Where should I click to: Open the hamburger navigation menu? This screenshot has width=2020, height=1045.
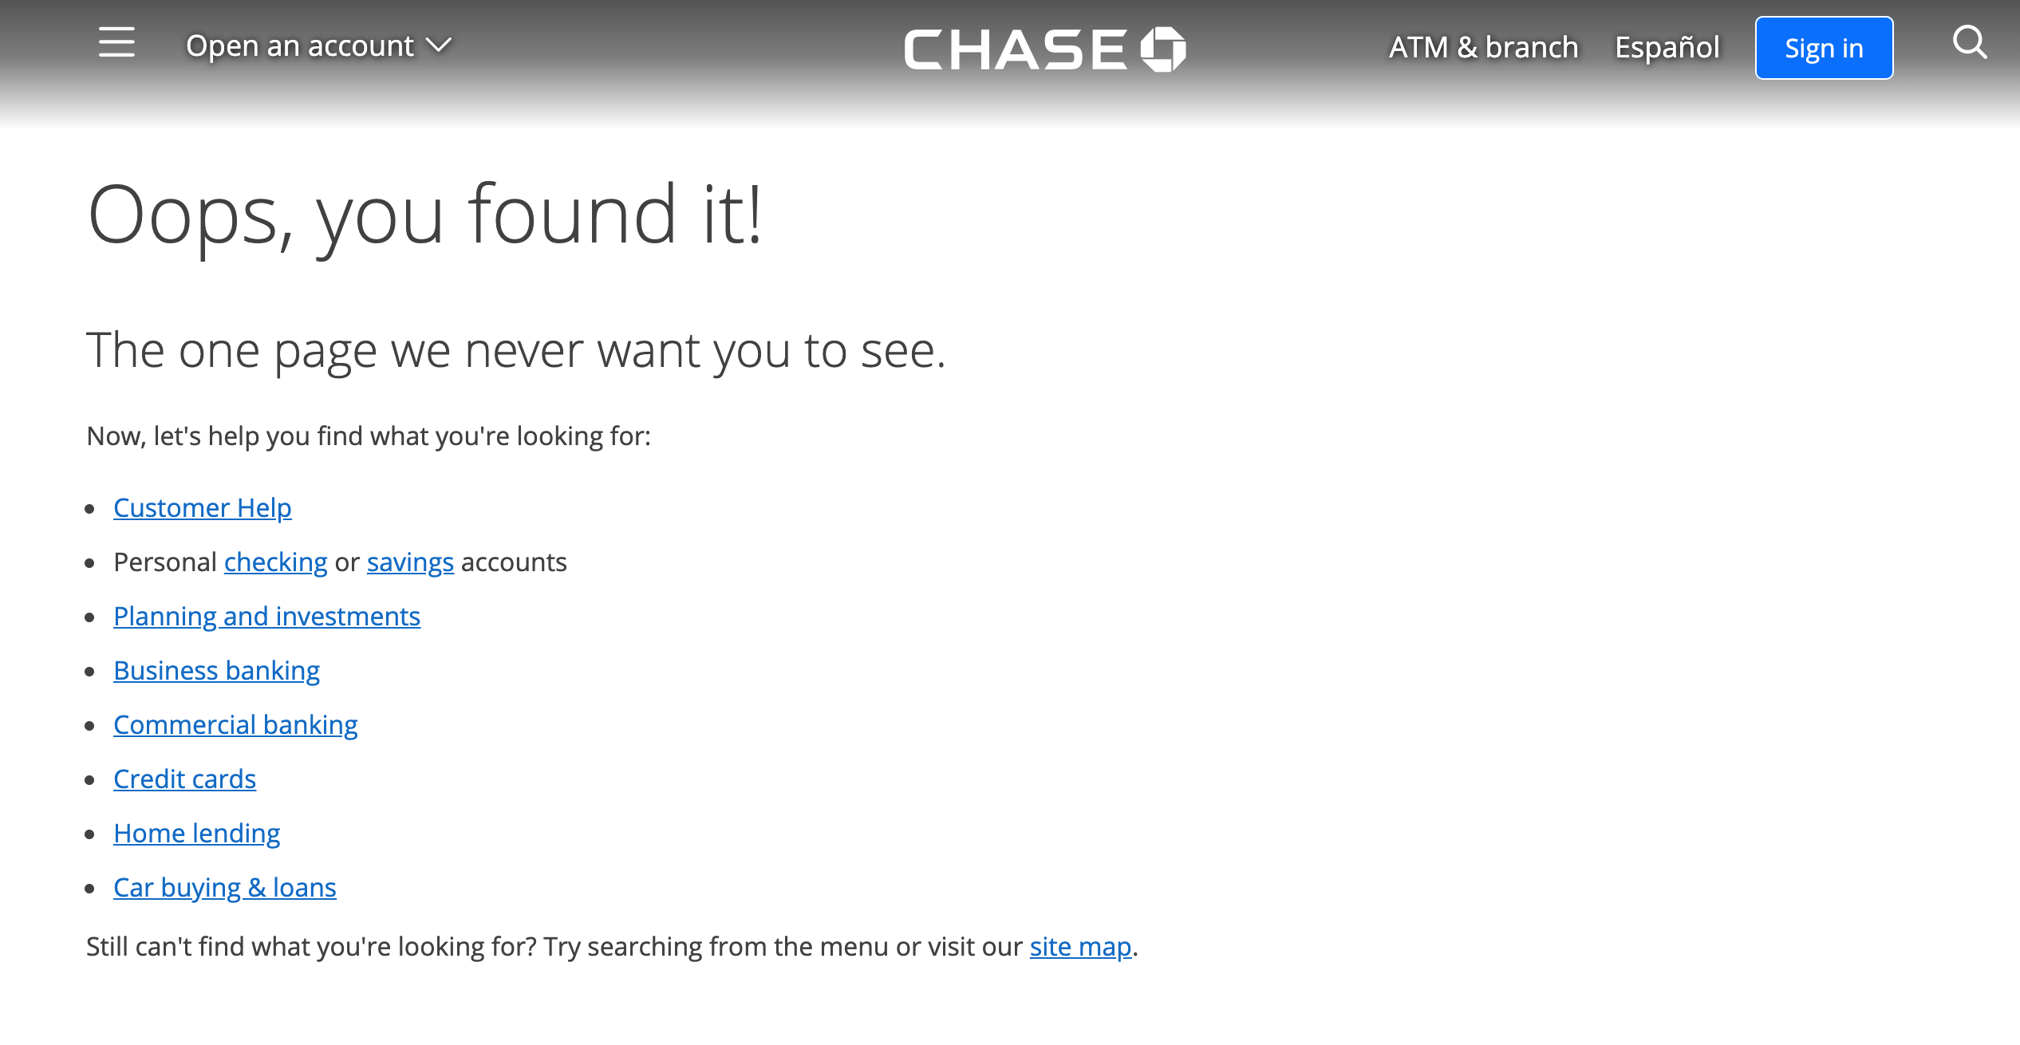116,42
